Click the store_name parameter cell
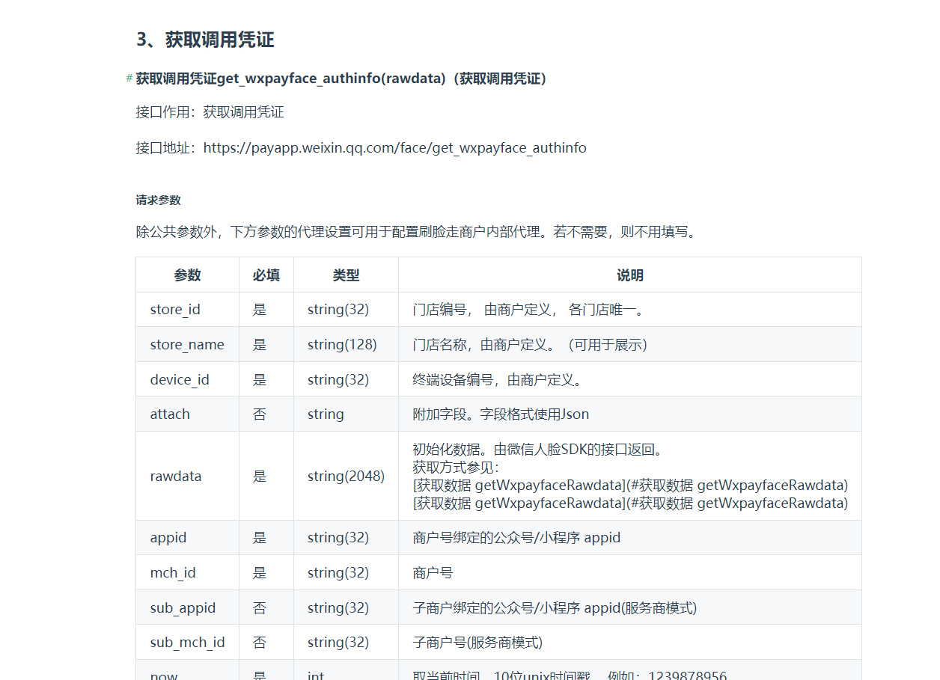The image size is (940, 680). (x=187, y=345)
